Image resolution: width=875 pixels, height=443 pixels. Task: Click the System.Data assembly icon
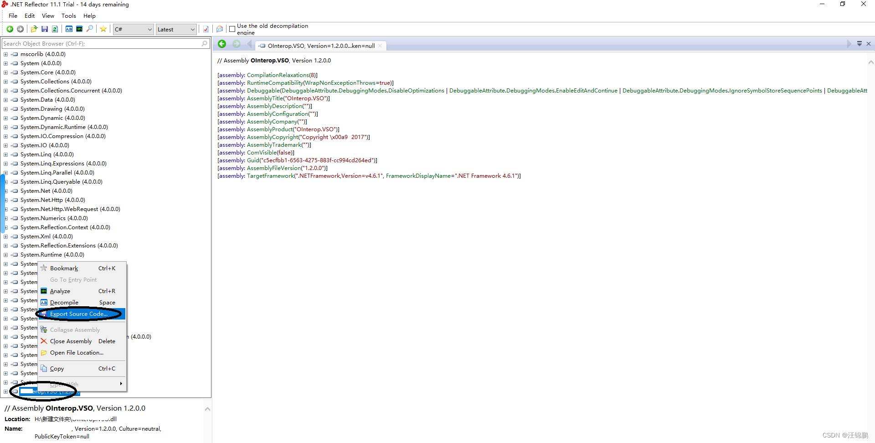tap(15, 100)
